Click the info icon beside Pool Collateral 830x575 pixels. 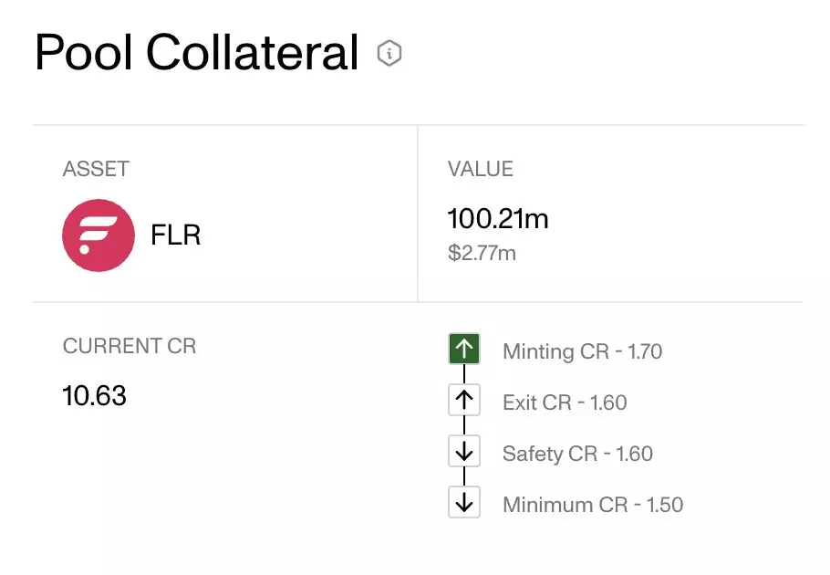(389, 54)
